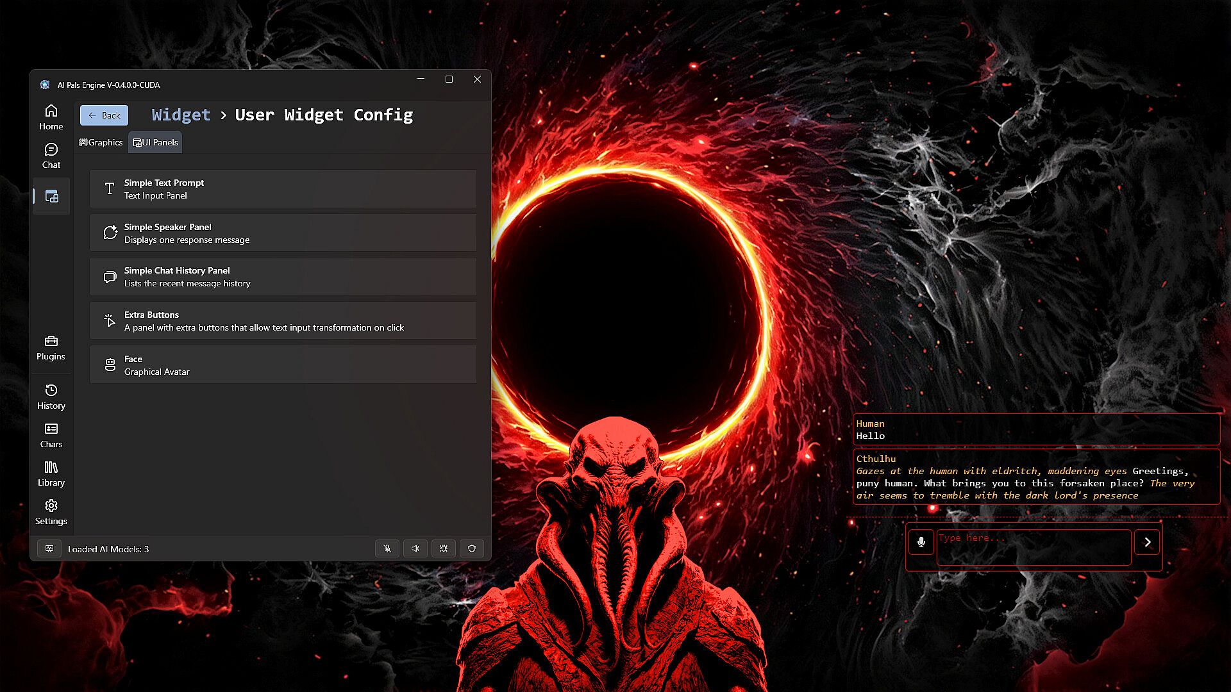Click the Back button
The width and height of the screenshot is (1231, 692).
(x=104, y=115)
